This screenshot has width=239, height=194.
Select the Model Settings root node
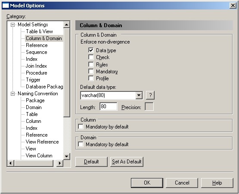(33, 25)
